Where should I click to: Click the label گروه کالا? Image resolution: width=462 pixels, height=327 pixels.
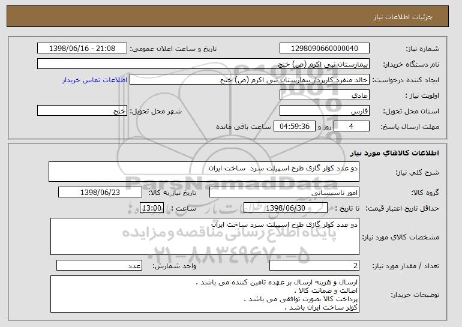(x=425, y=193)
